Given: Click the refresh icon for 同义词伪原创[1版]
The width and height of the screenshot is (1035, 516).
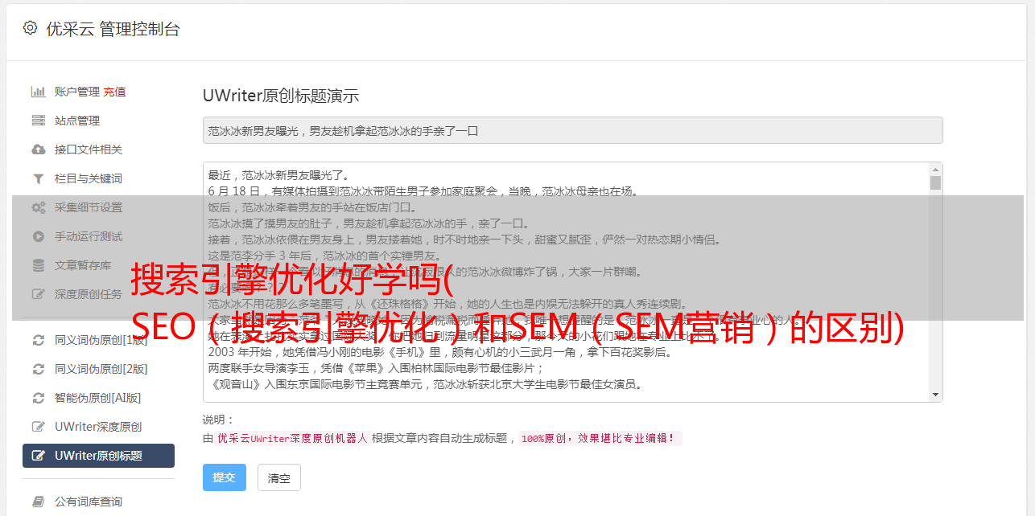Looking at the screenshot, I should click(38, 340).
